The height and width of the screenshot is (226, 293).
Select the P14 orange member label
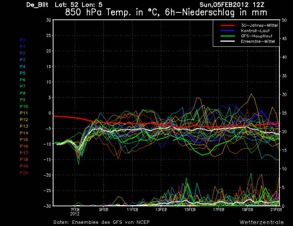click(x=24, y=133)
